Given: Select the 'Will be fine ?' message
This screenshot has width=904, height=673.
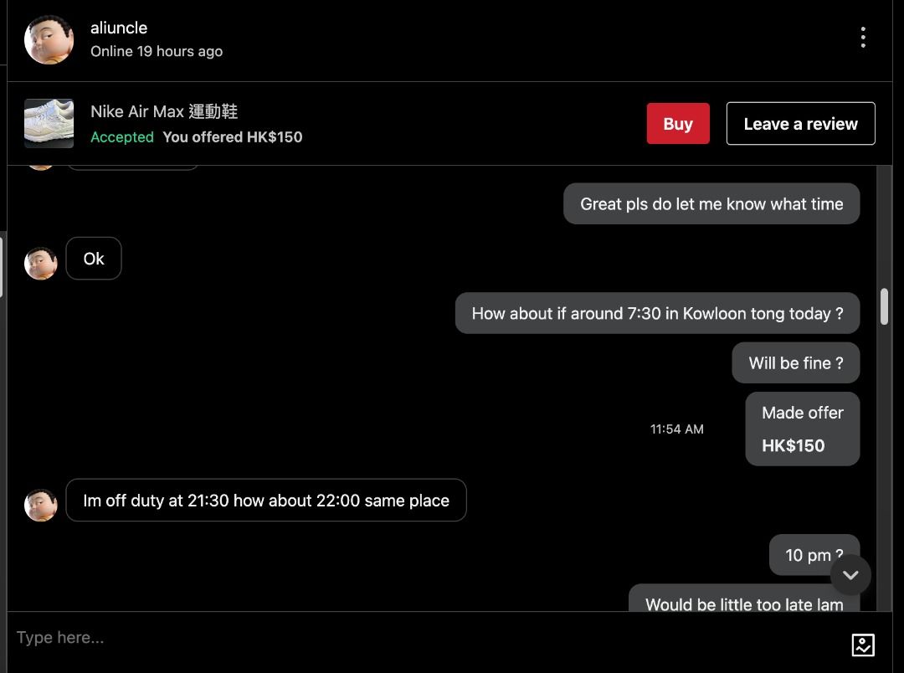Looking at the screenshot, I should click(x=796, y=362).
